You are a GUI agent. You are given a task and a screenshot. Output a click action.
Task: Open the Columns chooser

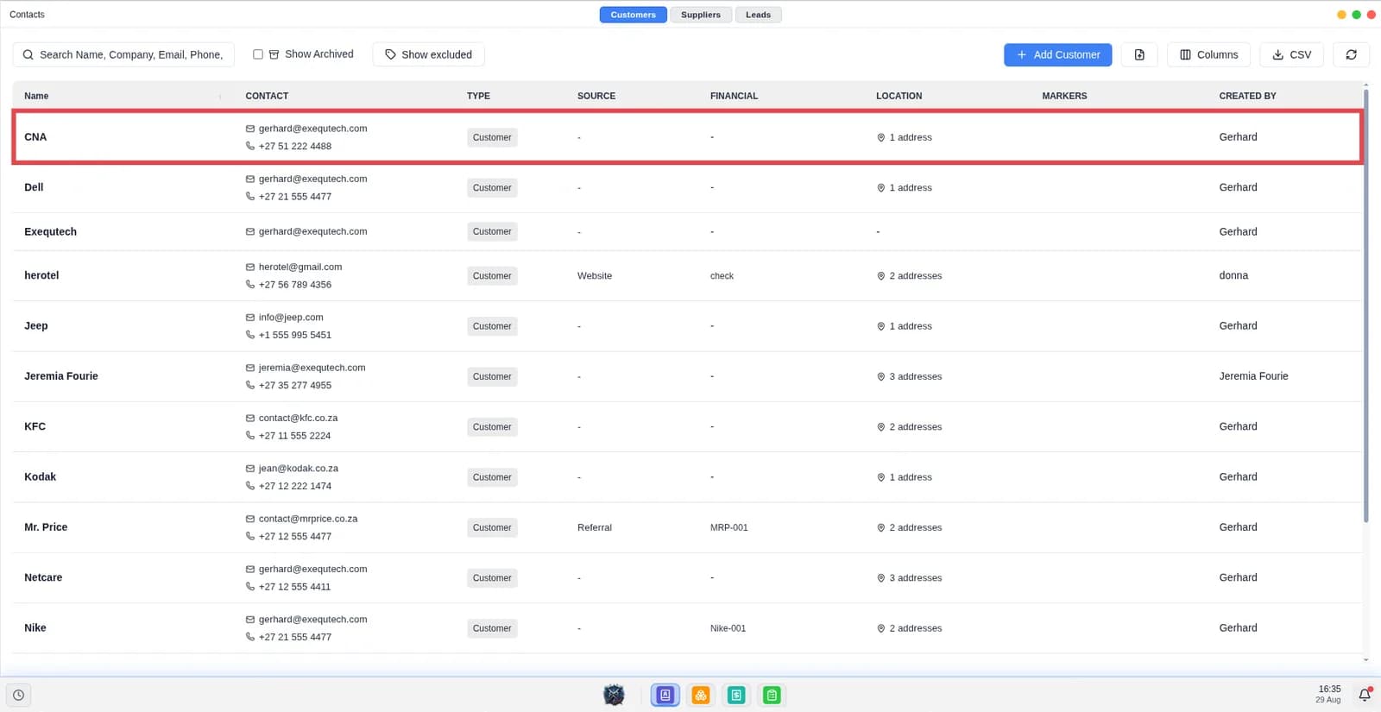click(x=1208, y=54)
